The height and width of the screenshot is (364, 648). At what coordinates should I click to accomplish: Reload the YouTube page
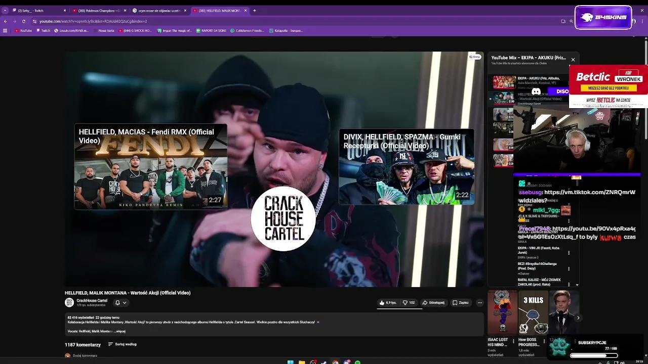23,21
